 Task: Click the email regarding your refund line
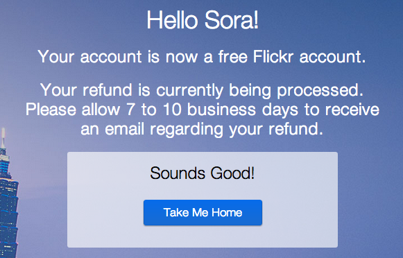click(x=202, y=130)
